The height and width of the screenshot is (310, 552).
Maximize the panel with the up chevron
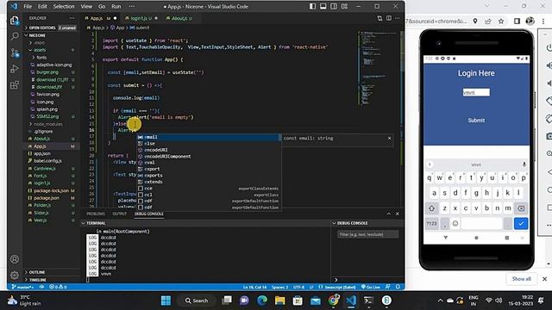coord(389,214)
